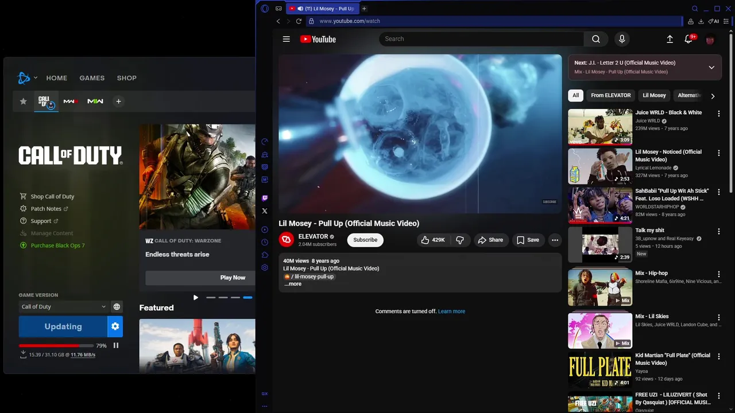Expand Battle.net logo dropdown arrow
Image resolution: width=735 pixels, height=413 pixels.
click(x=36, y=78)
